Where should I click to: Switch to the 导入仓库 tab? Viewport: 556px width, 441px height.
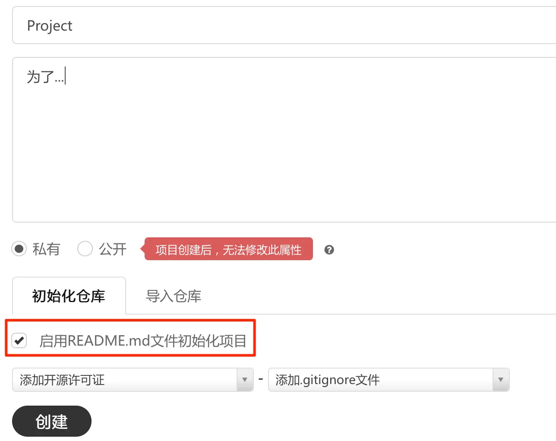(x=174, y=296)
